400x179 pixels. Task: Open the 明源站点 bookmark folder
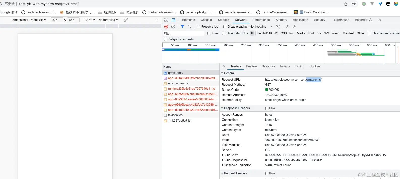click(107, 12)
